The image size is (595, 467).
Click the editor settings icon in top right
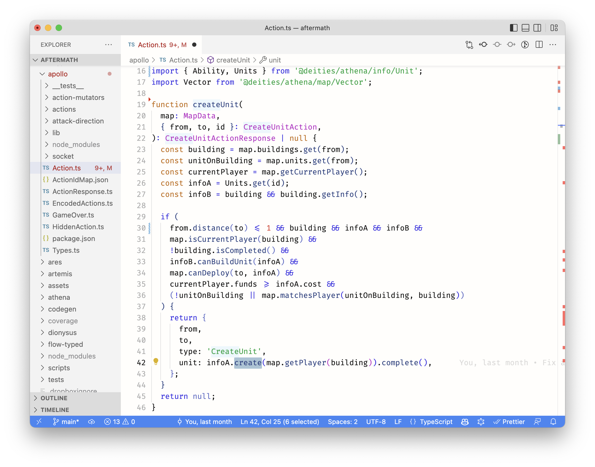point(554,44)
